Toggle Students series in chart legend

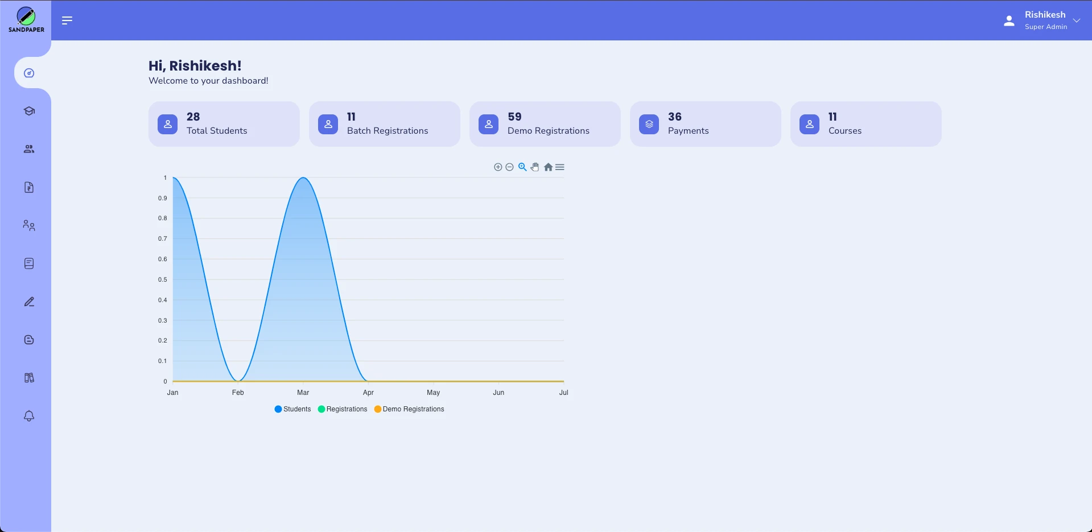[292, 409]
